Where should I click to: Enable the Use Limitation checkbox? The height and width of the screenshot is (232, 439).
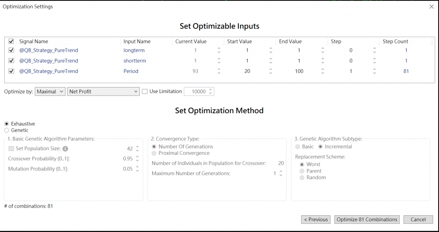tap(145, 91)
